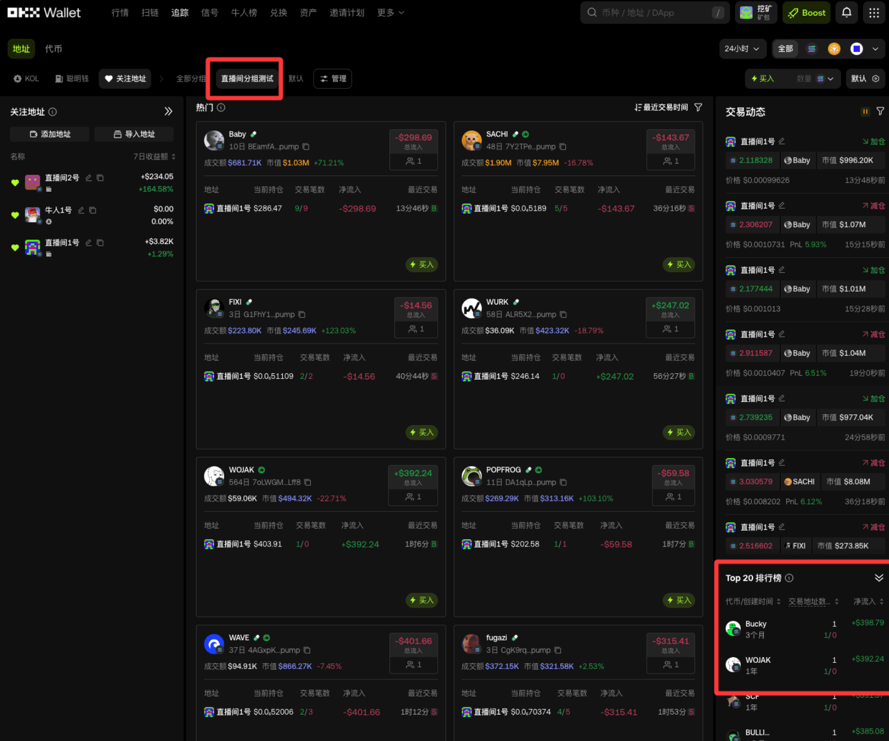Open the apps grid menu
Screen dimensions: 889x741
point(874,12)
